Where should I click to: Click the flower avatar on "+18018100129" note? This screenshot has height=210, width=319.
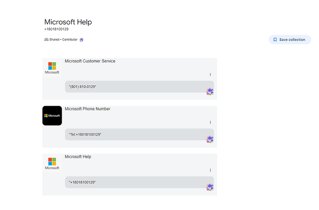coord(210,187)
